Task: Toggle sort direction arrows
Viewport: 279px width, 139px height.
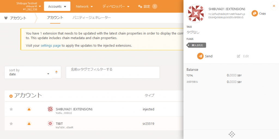Action: pos(56,72)
